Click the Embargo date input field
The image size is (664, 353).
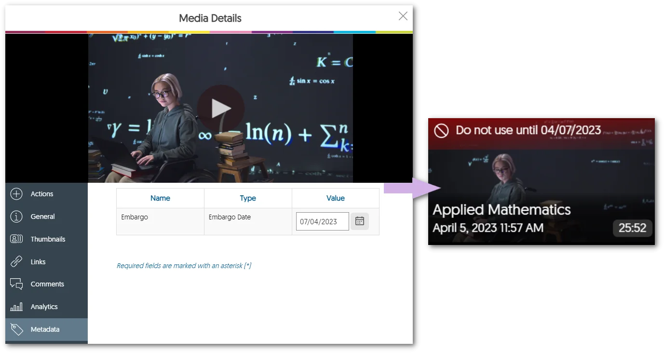[x=322, y=221]
